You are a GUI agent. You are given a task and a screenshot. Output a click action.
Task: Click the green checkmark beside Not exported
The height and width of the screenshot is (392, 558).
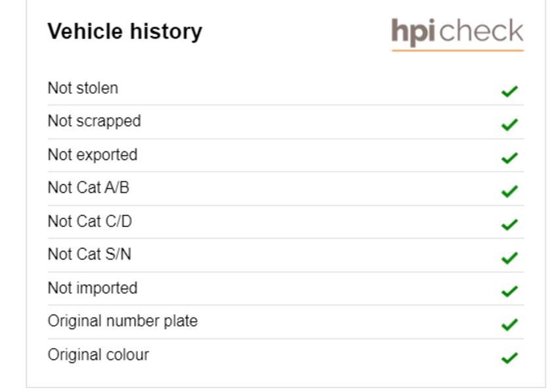(509, 158)
